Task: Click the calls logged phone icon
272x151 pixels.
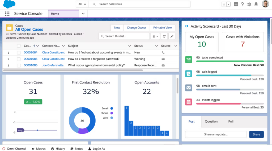Action: click(189, 74)
